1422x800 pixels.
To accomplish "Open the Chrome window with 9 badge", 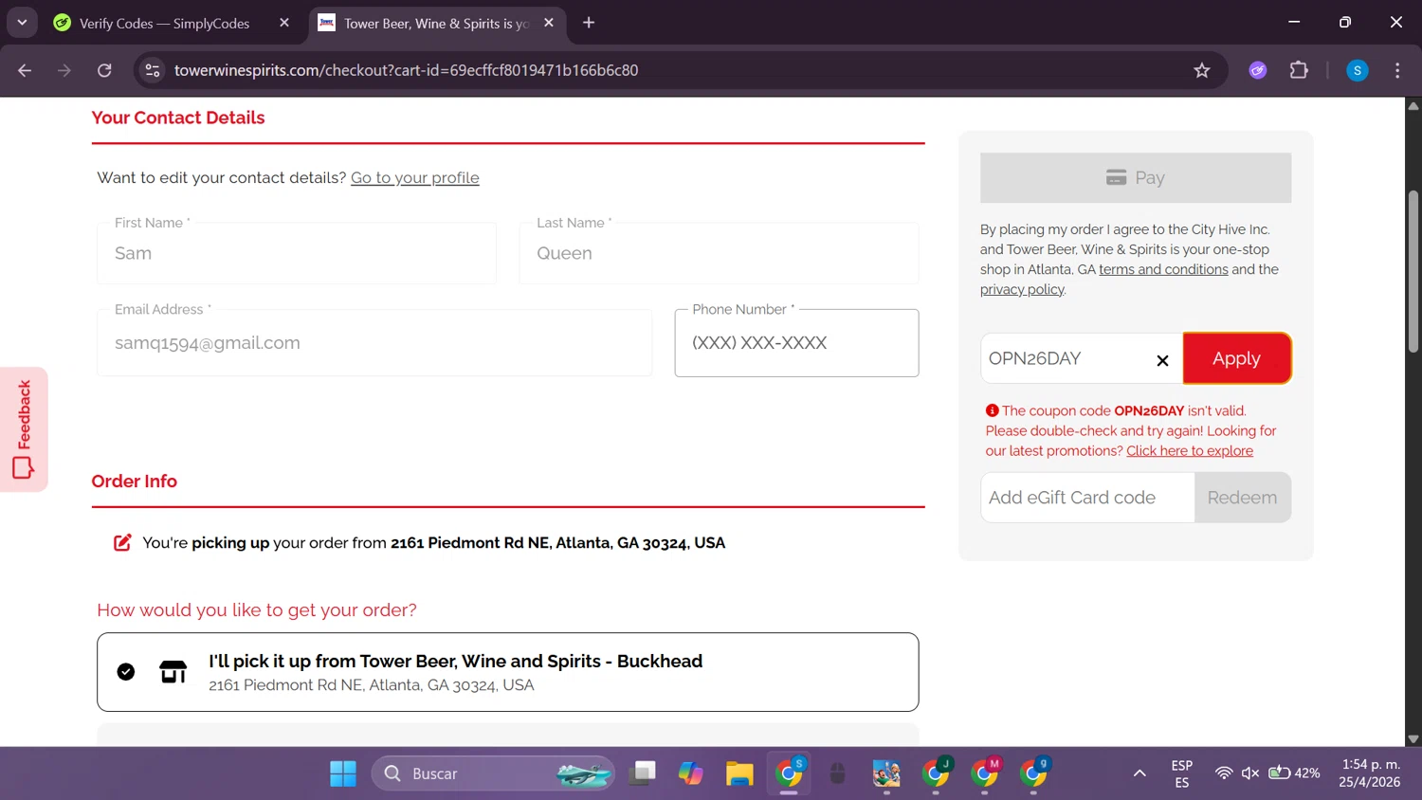I will tap(1034, 773).
